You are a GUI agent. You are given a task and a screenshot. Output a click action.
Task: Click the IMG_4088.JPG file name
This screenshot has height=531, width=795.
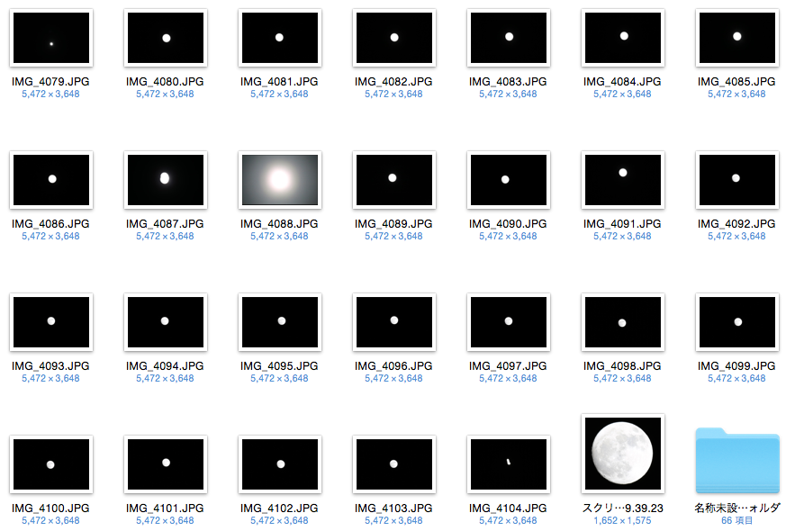[x=279, y=224]
